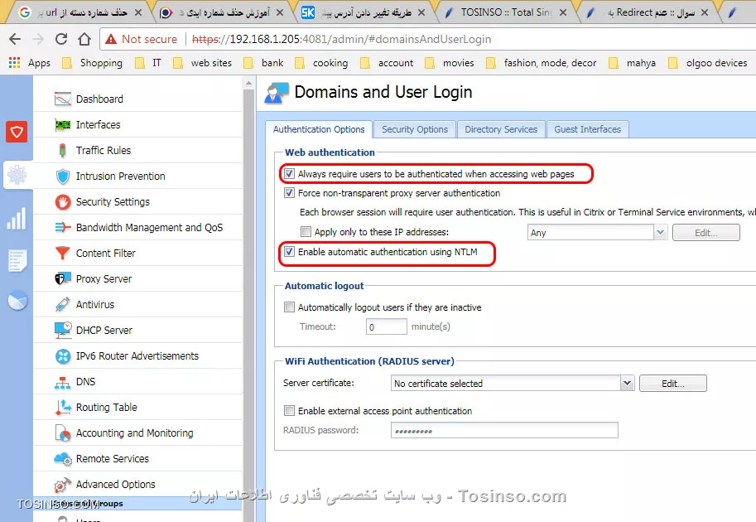Switch to the Guest Interfaces tab
Viewport: 756px width, 522px height.
click(x=587, y=129)
